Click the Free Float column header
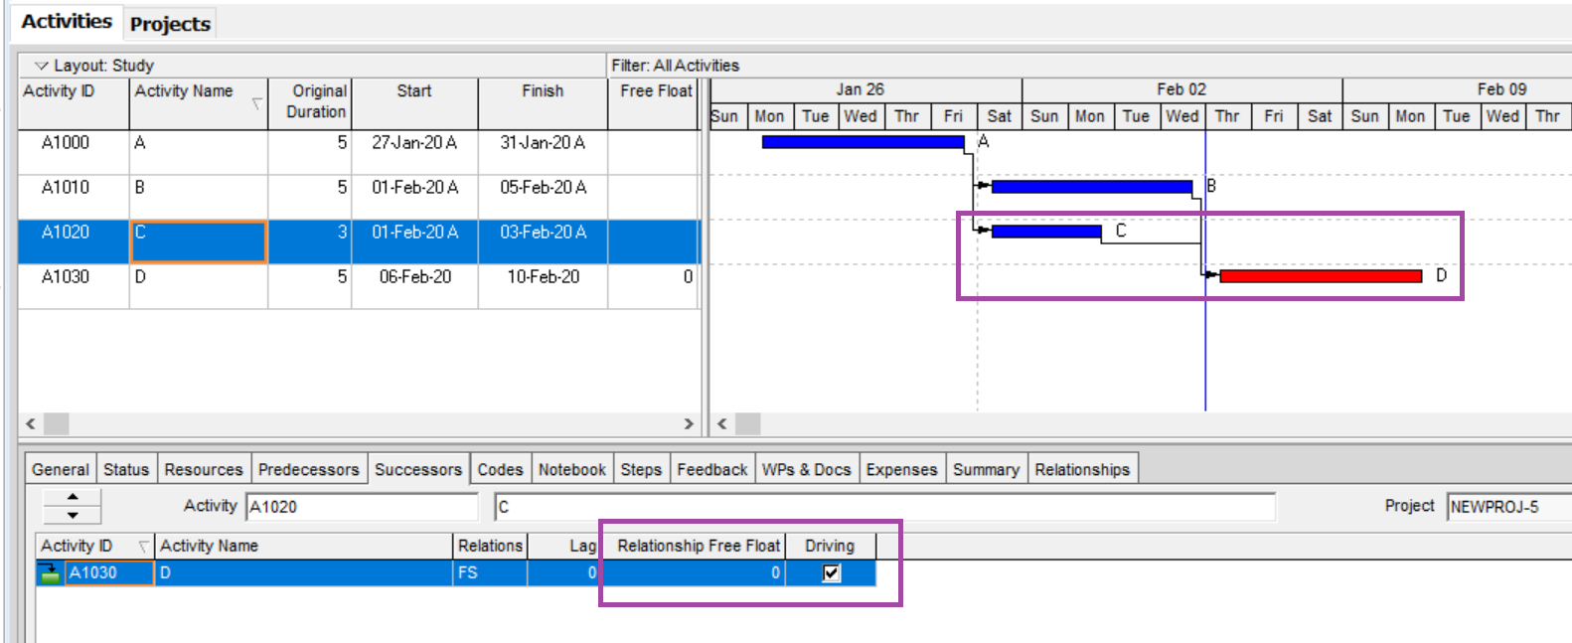1572x643 pixels. coord(655,91)
